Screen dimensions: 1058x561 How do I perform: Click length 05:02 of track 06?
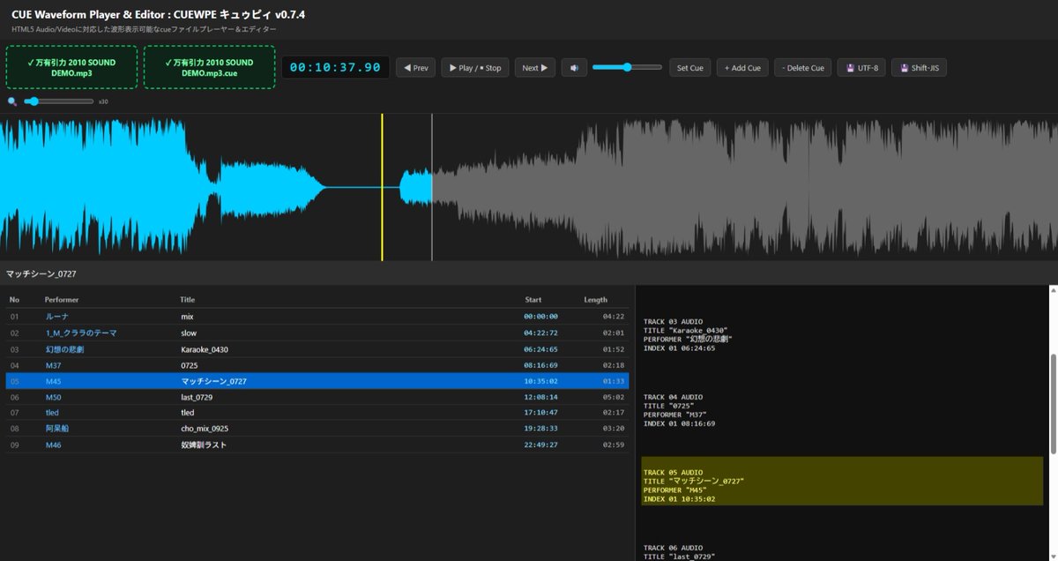pyautogui.click(x=614, y=397)
